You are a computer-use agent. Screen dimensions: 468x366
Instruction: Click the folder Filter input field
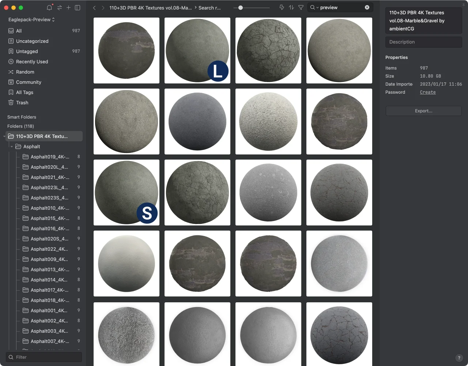coord(44,357)
